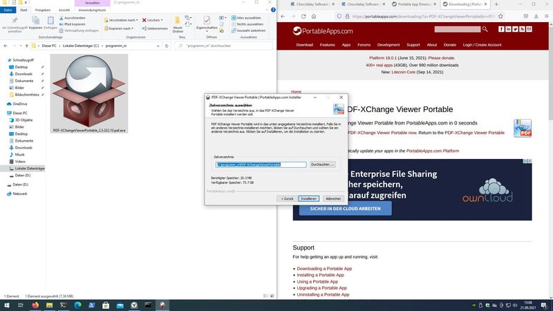Select Bildschirmfotos in the sidebar
The image size is (553, 311).
coord(27,95)
